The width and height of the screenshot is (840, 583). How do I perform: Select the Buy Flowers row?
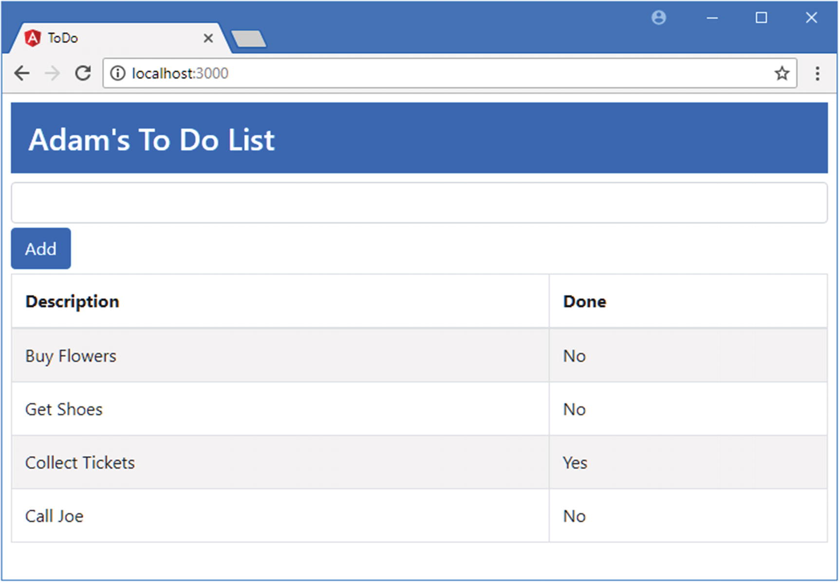click(71, 356)
